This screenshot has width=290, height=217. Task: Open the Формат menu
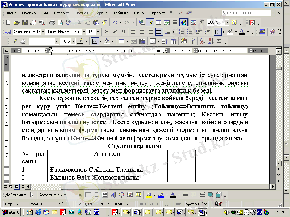pos(82,13)
